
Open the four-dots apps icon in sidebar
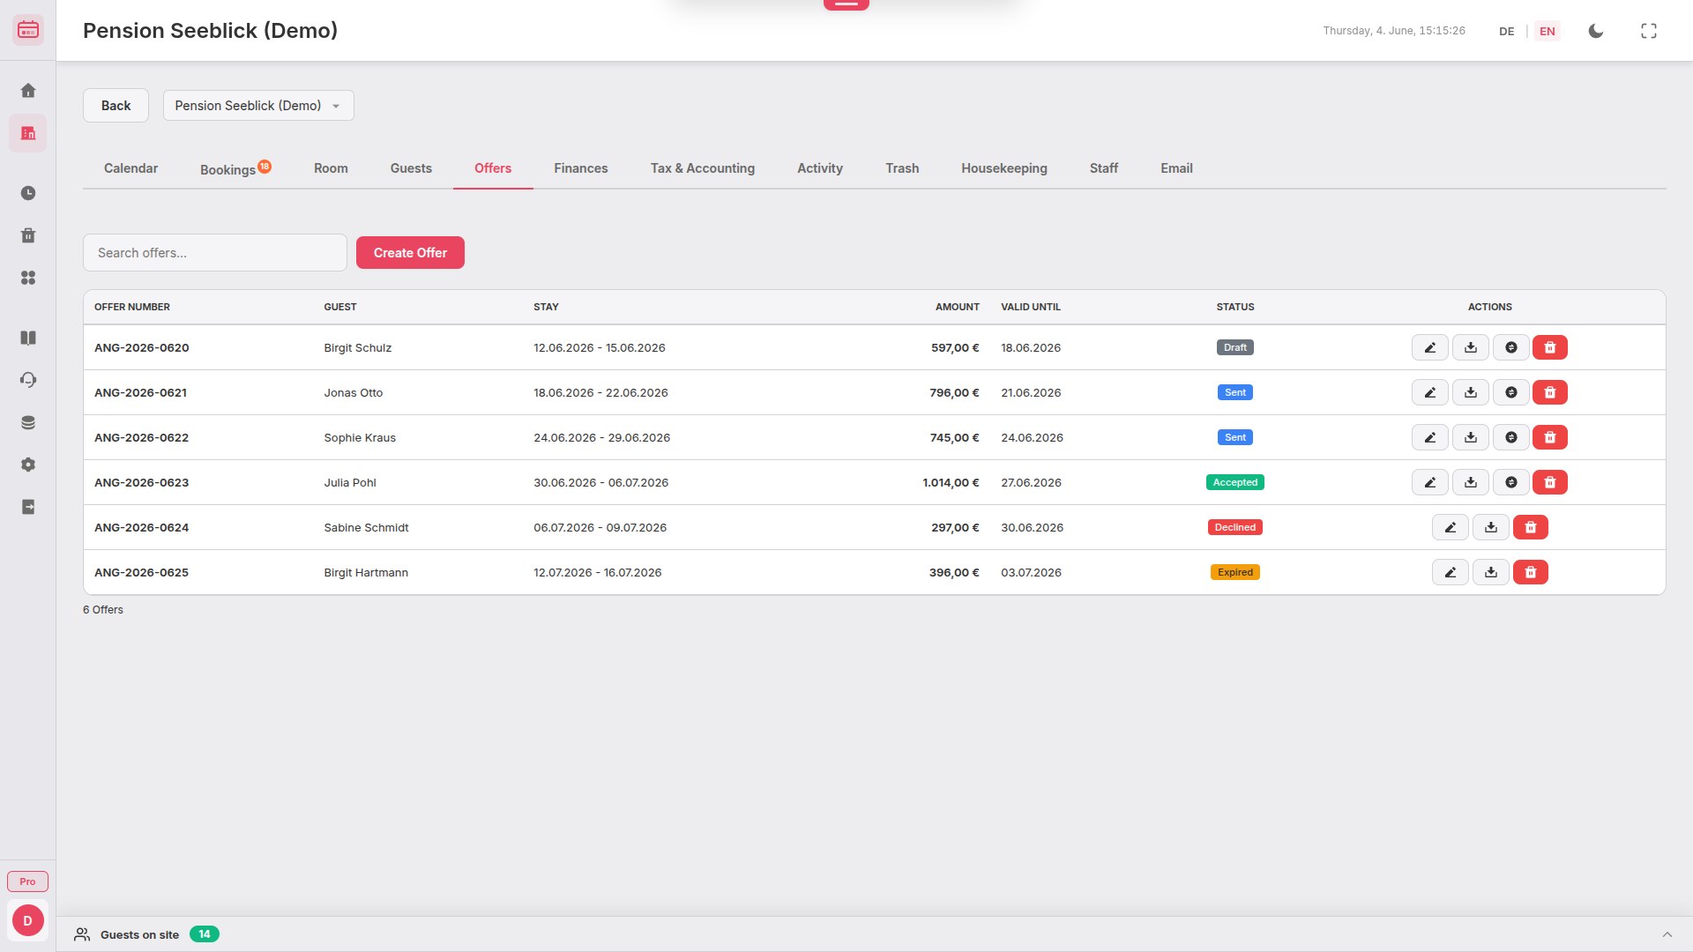tap(28, 278)
